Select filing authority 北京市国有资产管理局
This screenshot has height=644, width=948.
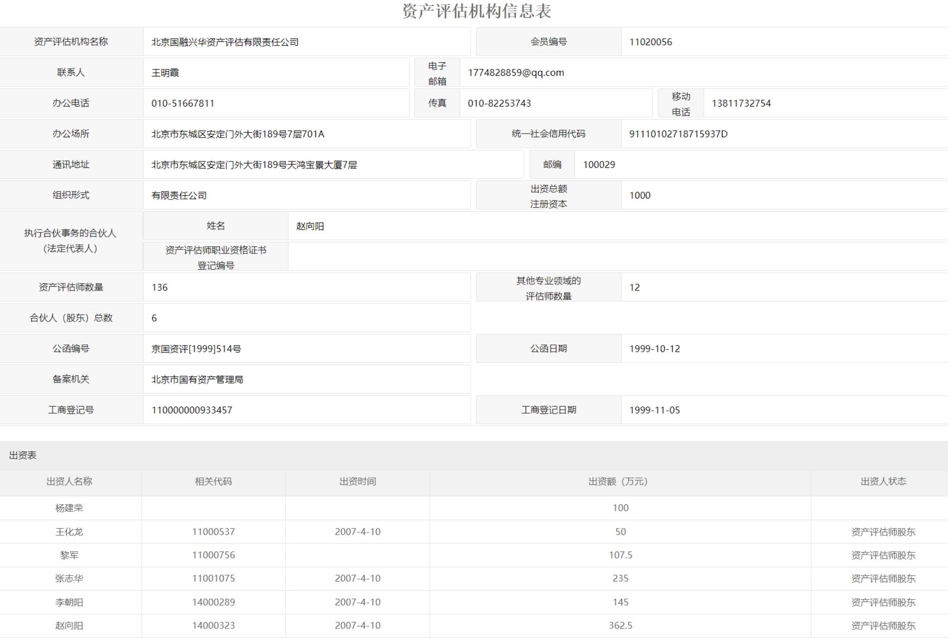coord(197,380)
